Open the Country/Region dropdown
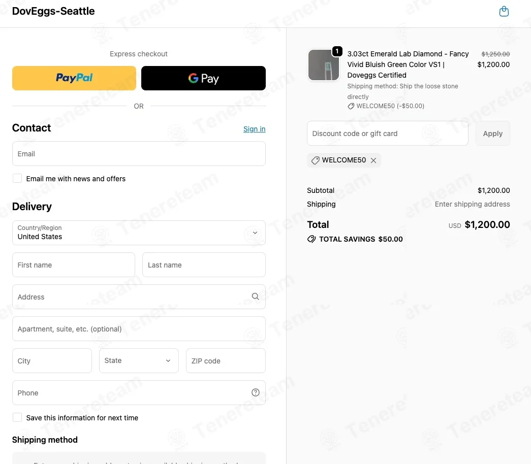Image resolution: width=531 pixels, height=464 pixels. (x=139, y=233)
